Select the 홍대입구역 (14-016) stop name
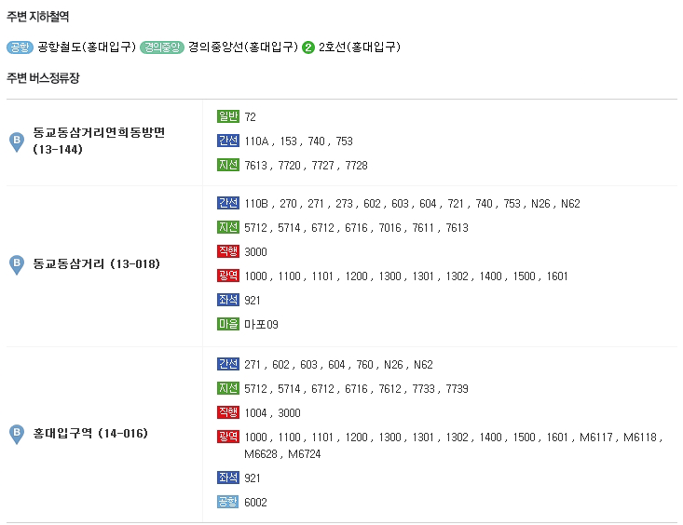This screenshot has width=683, height=525. point(90,434)
